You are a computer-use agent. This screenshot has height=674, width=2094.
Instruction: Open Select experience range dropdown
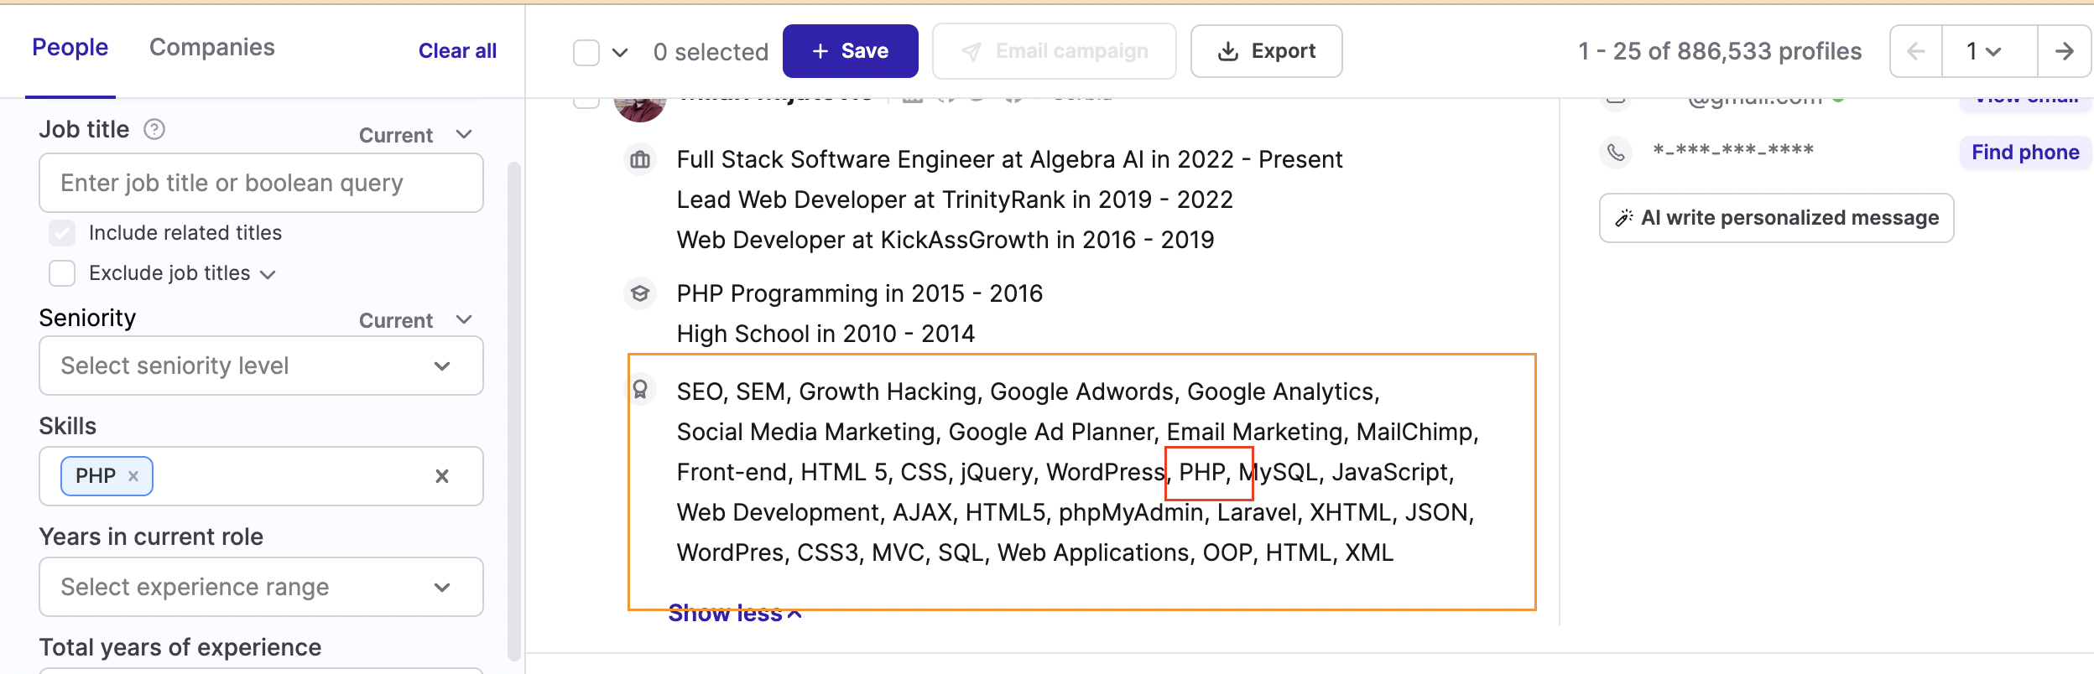point(261,587)
